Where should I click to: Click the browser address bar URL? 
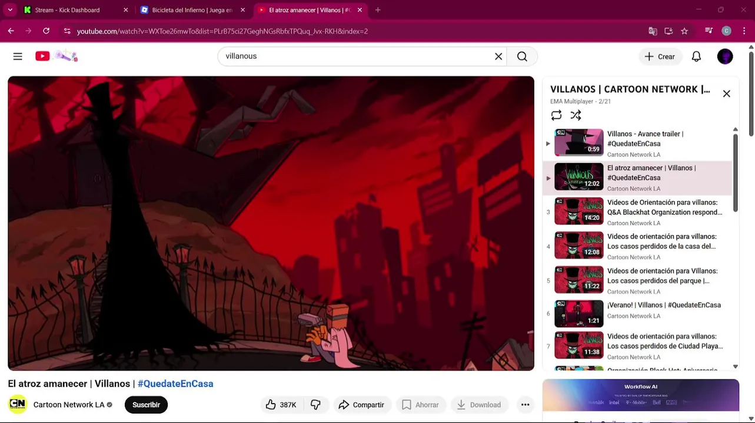[x=222, y=31]
